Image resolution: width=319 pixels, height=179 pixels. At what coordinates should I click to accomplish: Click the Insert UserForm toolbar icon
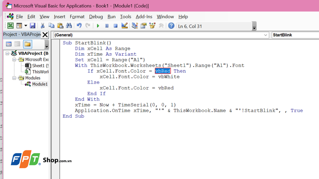tap(19, 26)
